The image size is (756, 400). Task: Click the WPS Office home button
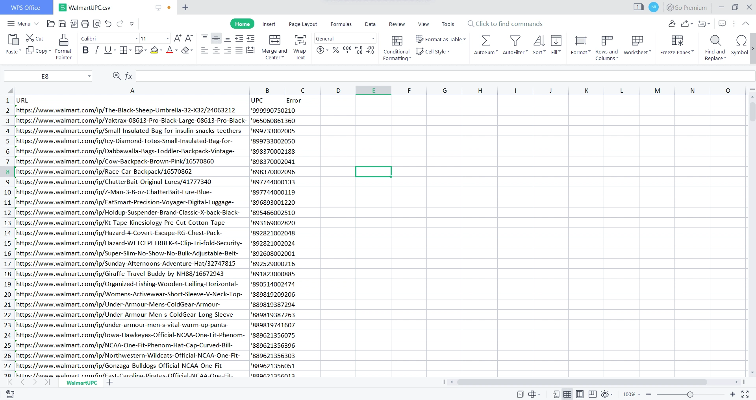click(x=26, y=7)
